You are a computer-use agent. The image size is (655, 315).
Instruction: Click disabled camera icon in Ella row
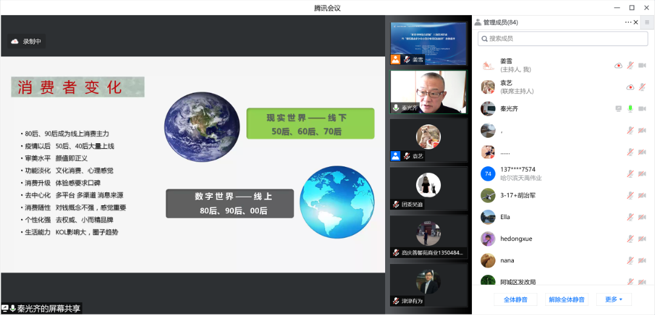(642, 217)
